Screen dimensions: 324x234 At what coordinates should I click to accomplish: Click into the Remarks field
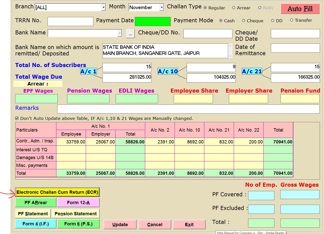(188, 109)
